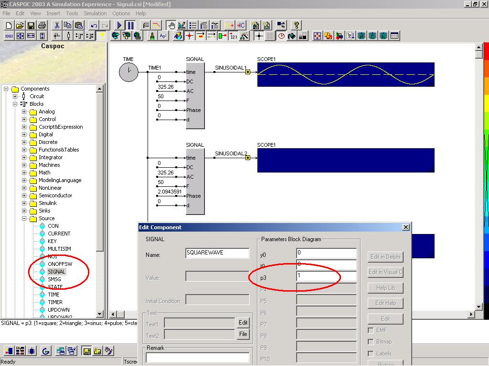Click the 100% zoom icon
Image resolution: width=489 pixels, height=366 pixels.
[x=9, y=36]
